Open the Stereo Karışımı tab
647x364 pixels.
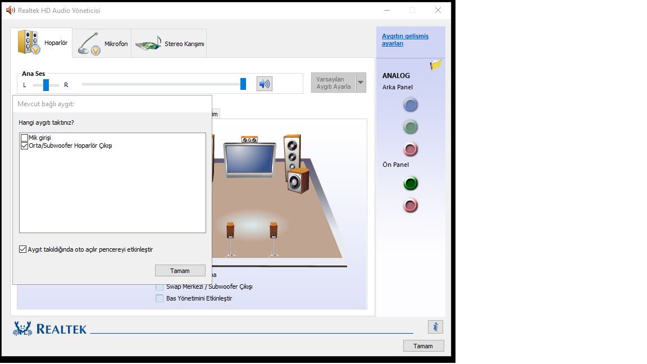click(x=168, y=43)
